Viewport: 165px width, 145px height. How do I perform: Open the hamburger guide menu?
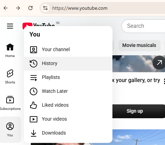(x=10, y=26)
